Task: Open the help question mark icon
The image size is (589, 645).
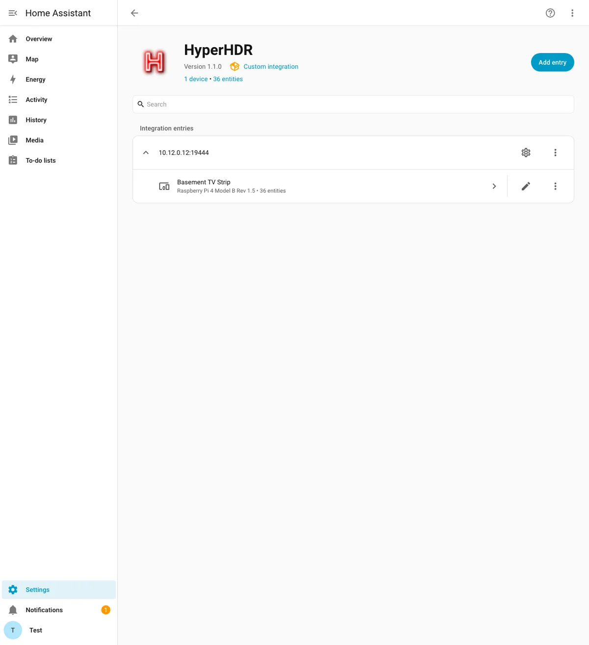Action: coord(550,13)
